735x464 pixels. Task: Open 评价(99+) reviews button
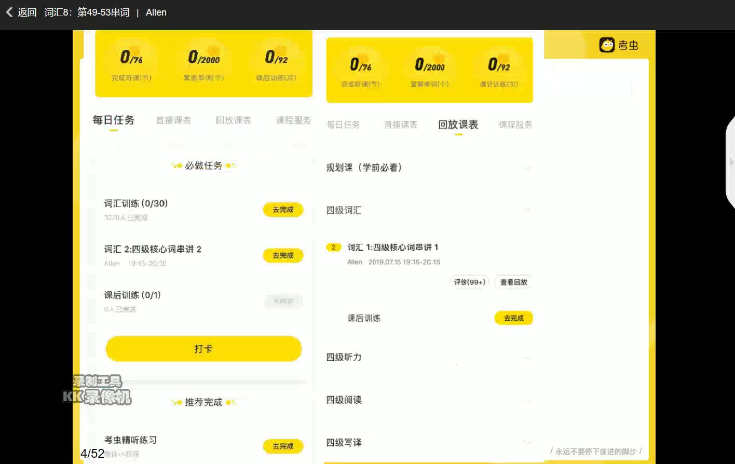tap(469, 282)
